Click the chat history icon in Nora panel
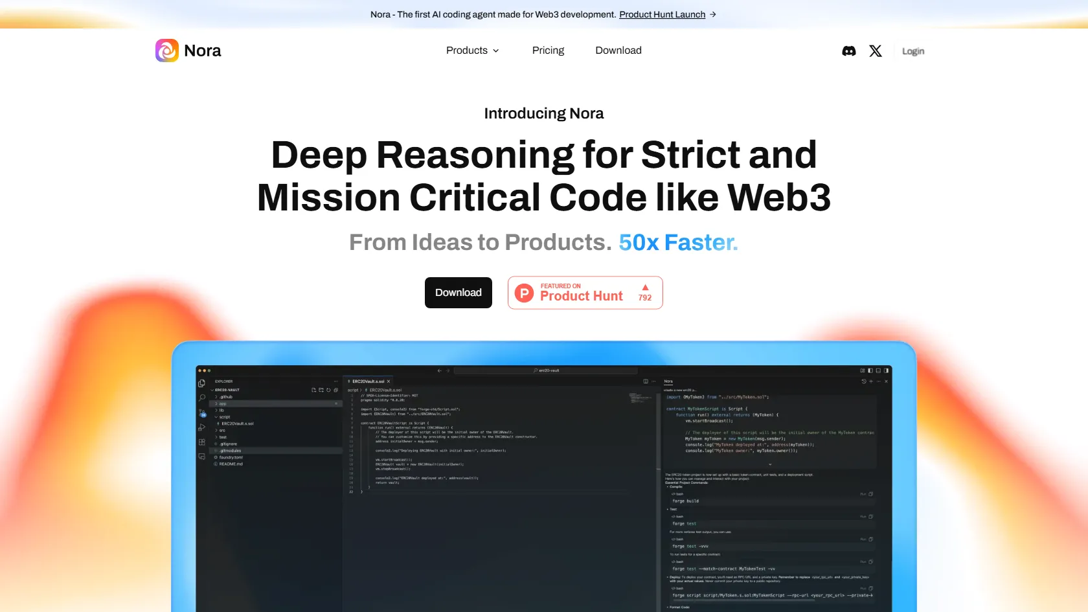 coord(863,381)
